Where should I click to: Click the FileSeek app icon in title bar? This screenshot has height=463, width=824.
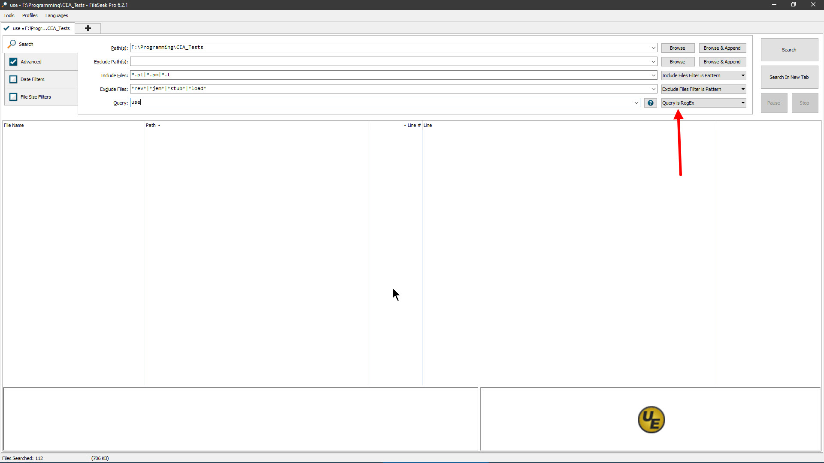[x=4, y=5]
